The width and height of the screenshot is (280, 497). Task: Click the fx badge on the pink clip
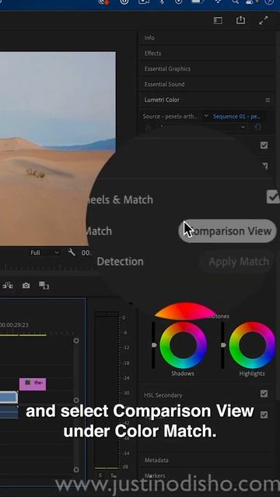[28, 383]
